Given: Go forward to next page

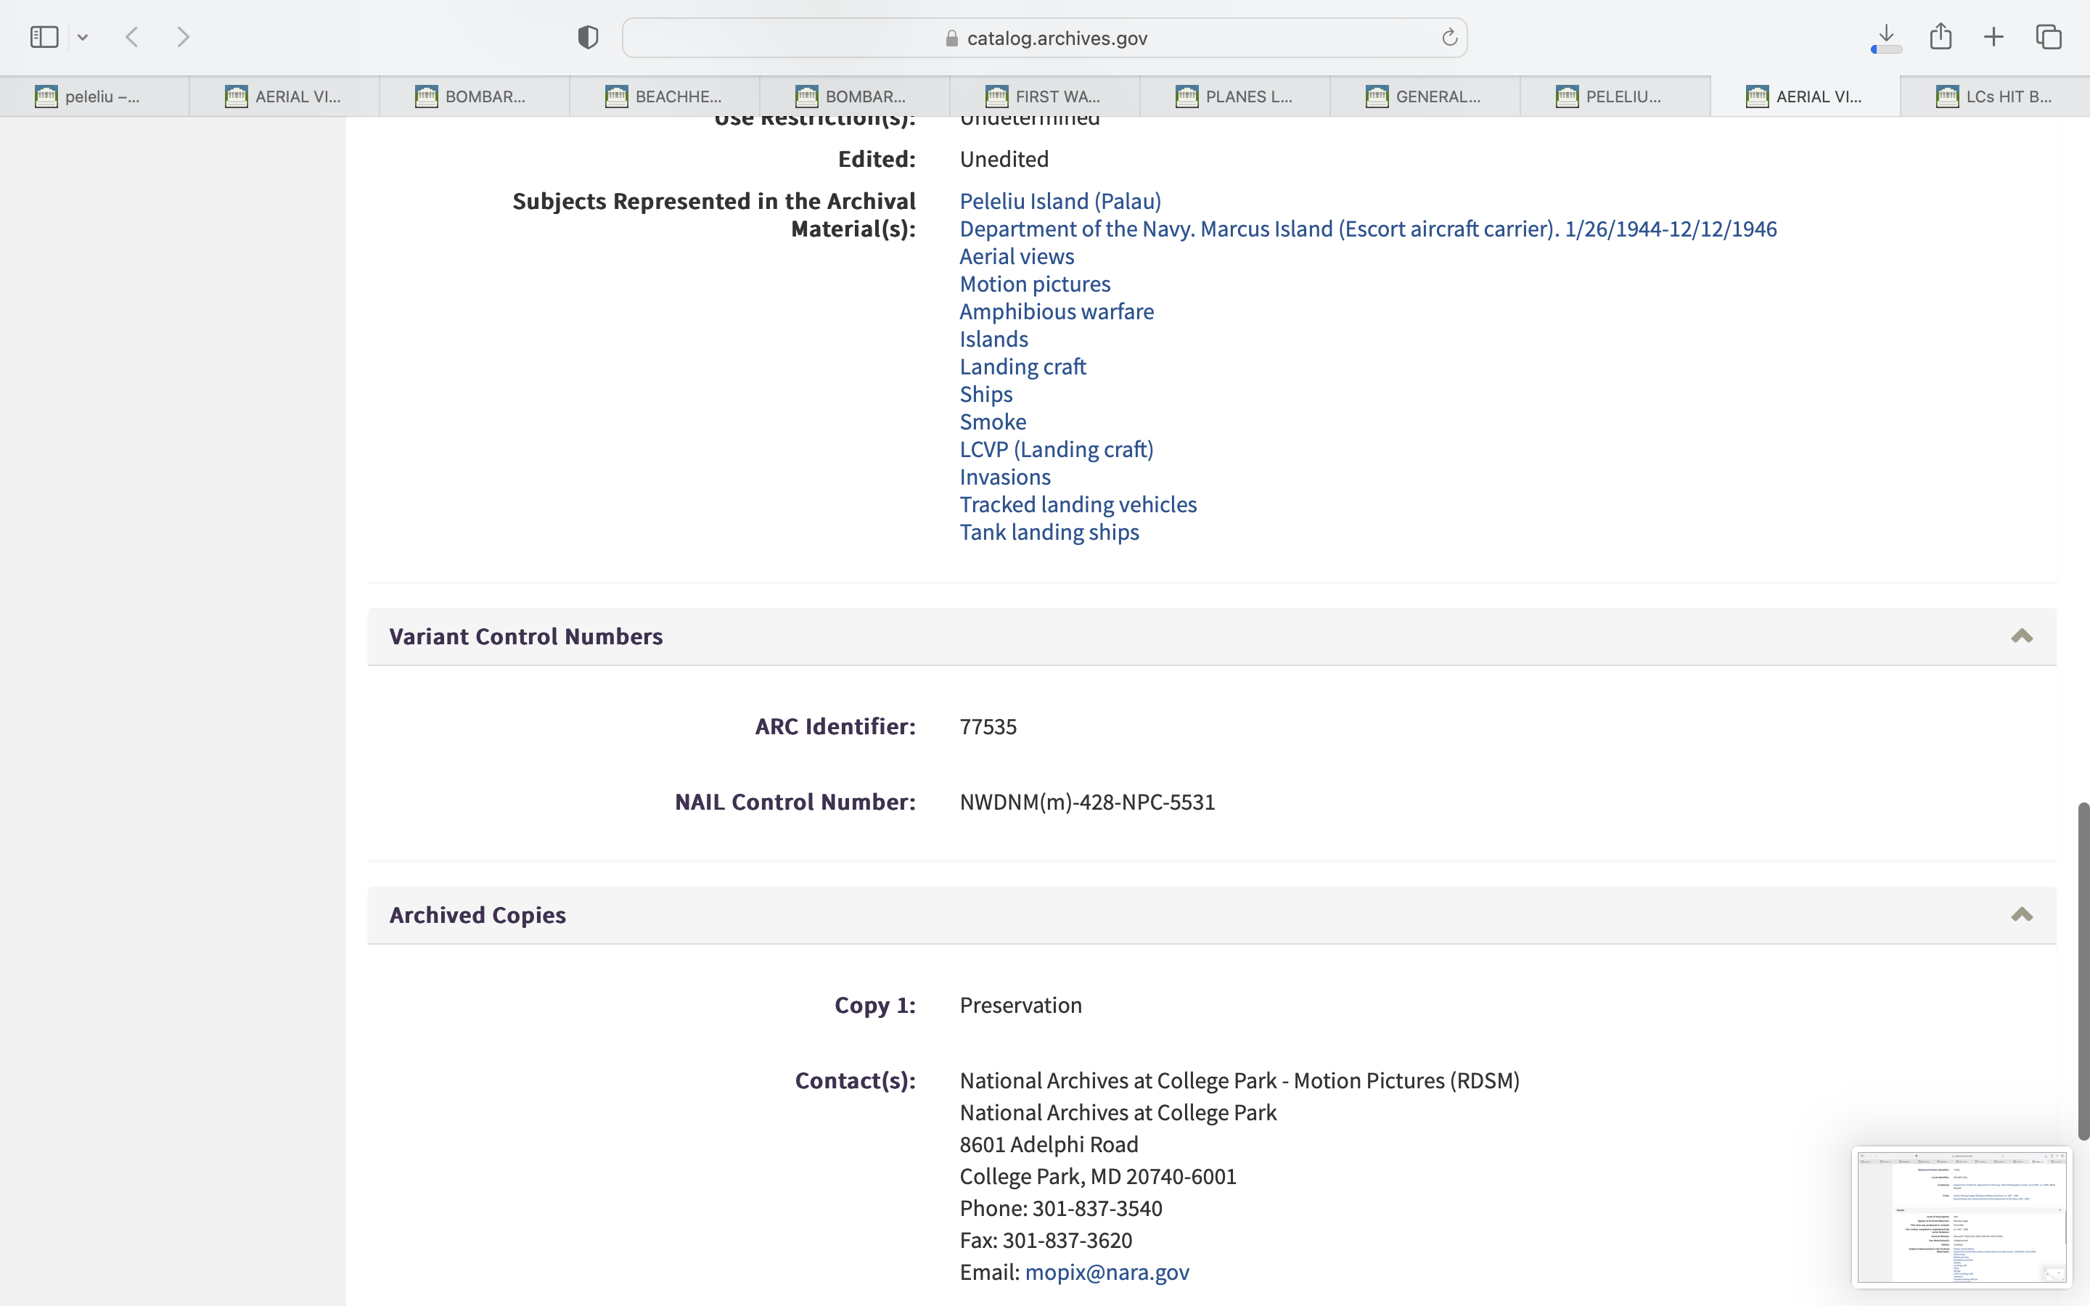Looking at the screenshot, I should click(183, 37).
